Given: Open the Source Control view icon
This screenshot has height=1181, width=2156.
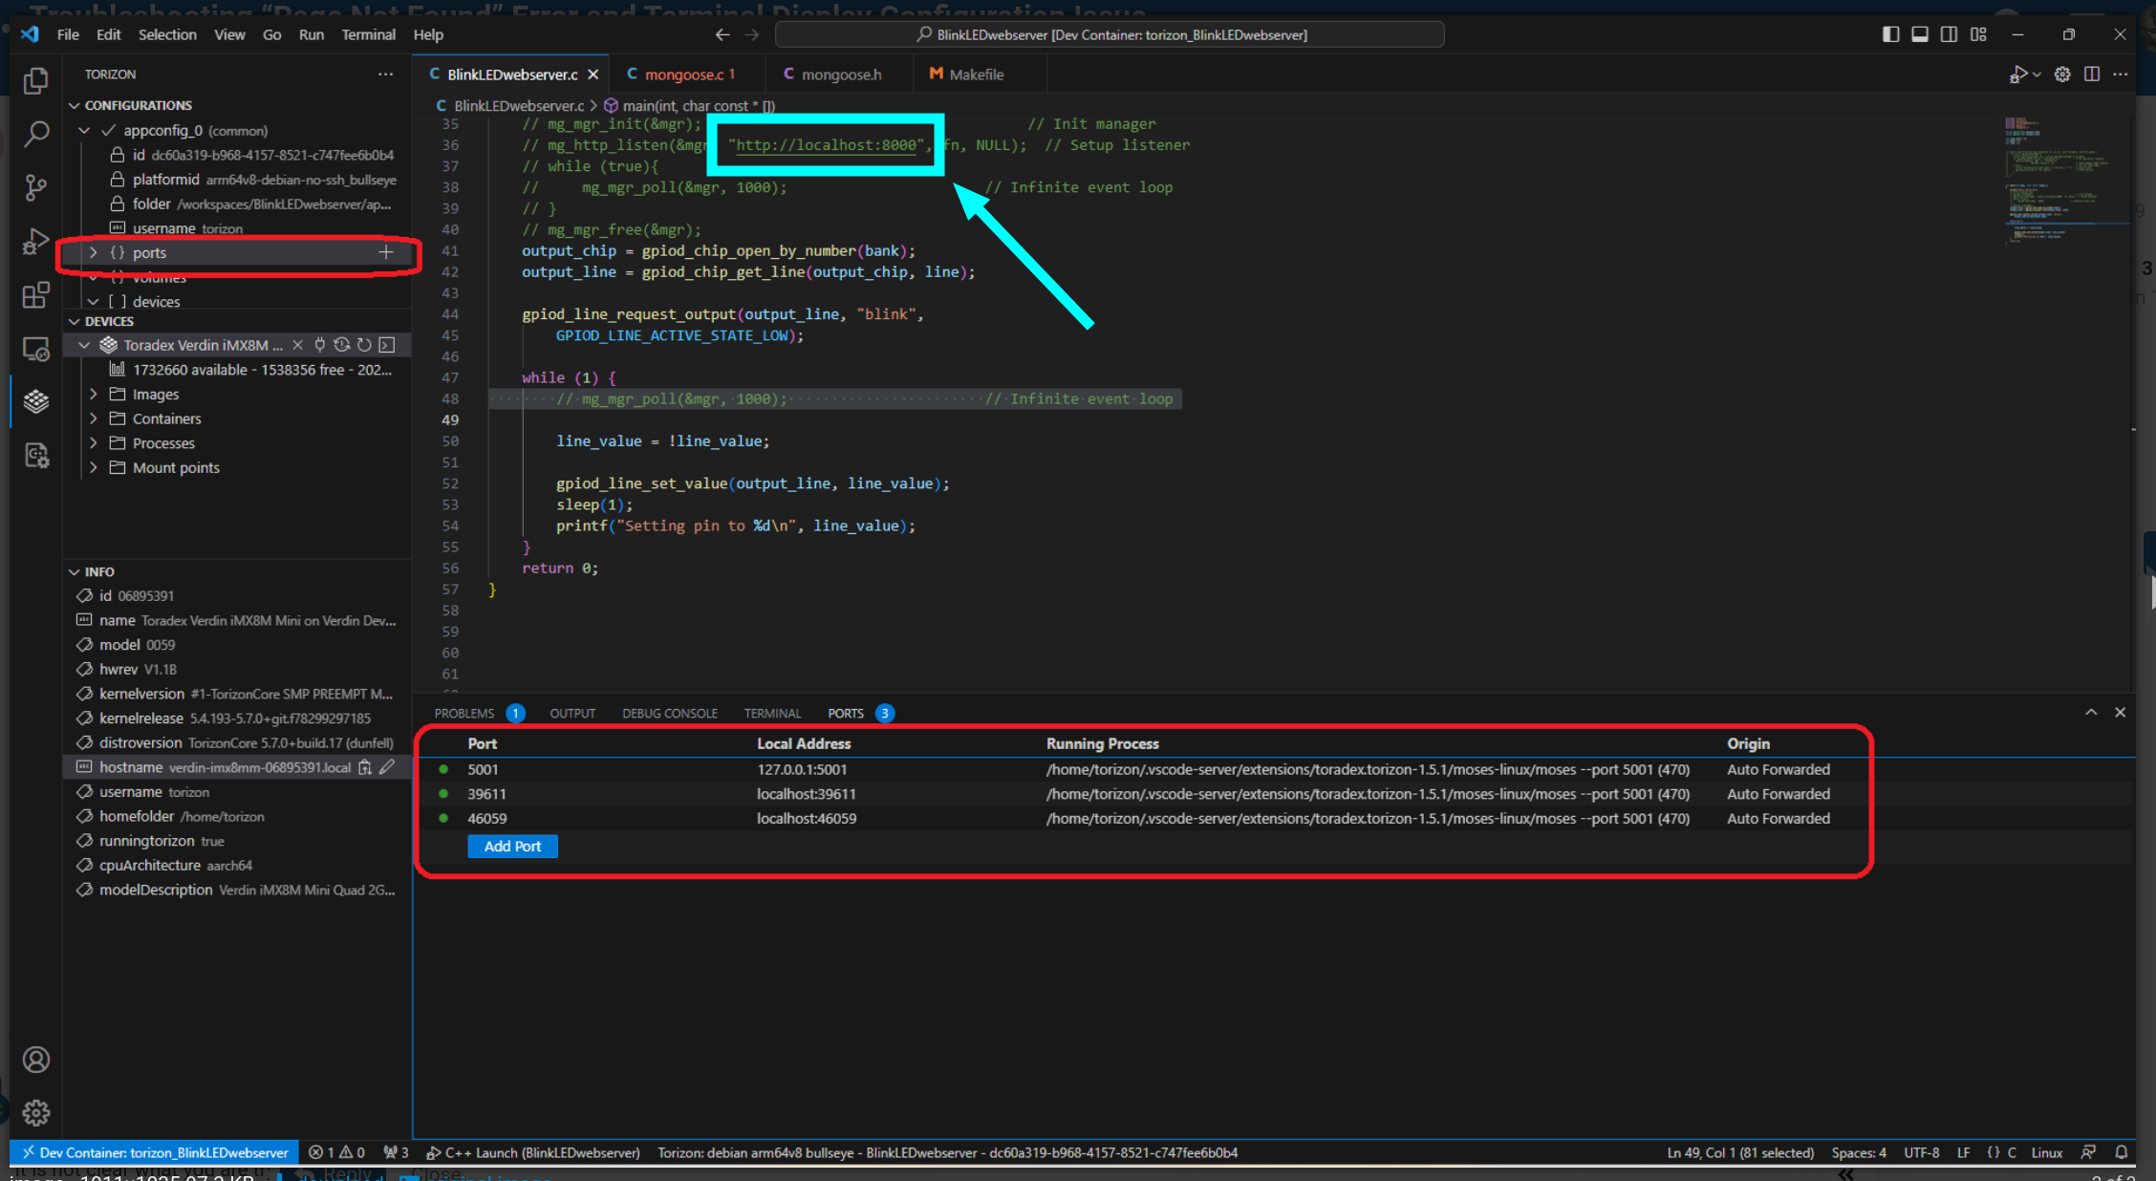Looking at the screenshot, I should click(36, 187).
